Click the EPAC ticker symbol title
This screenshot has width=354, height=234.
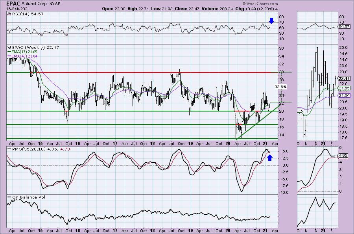point(13,4)
